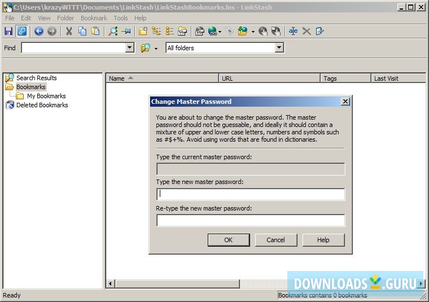Image resolution: width=429 pixels, height=302 pixels.
Task: Click the gray forward arrow icon
Action: pyautogui.click(x=52, y=31)
